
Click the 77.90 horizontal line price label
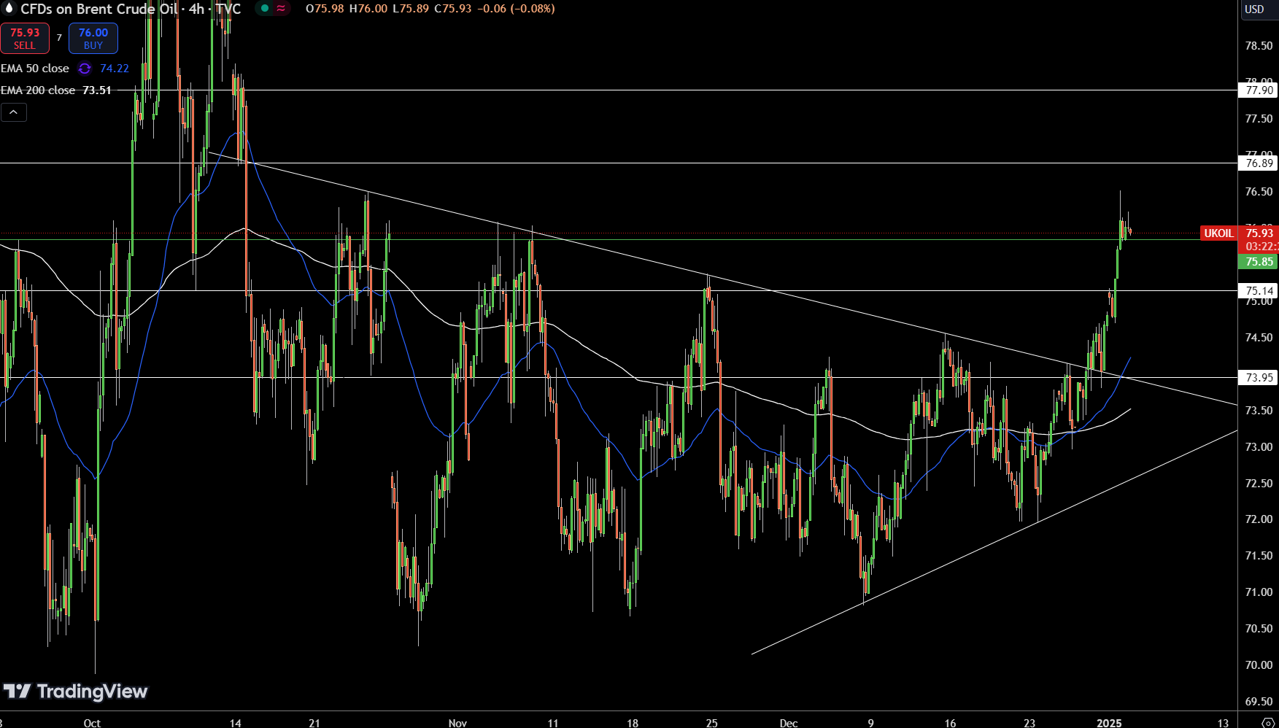pyautogui.click(x=1259, y=90)
